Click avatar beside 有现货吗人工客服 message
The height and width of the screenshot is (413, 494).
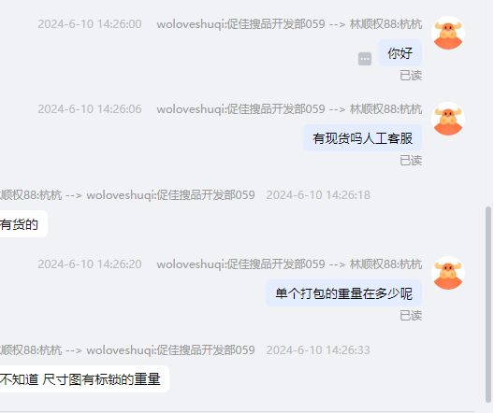(x=448, y=119)
